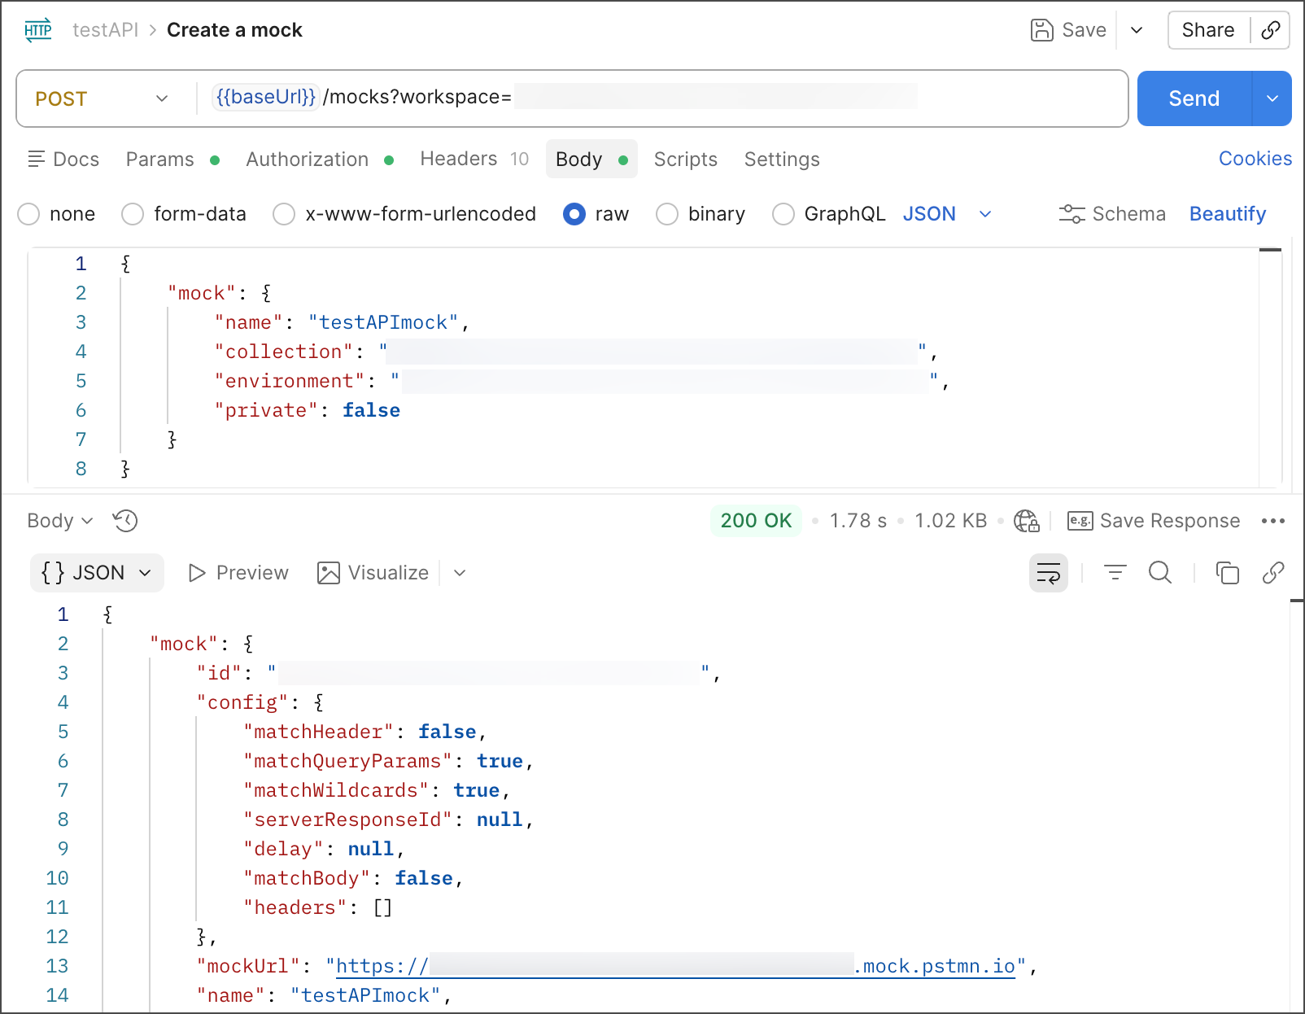Copy the response body icon
1305x1014 pixels.
point(1227,573)
